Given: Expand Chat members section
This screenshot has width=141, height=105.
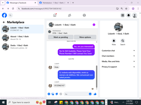Looking at the screenshot, I should (118, 56).
